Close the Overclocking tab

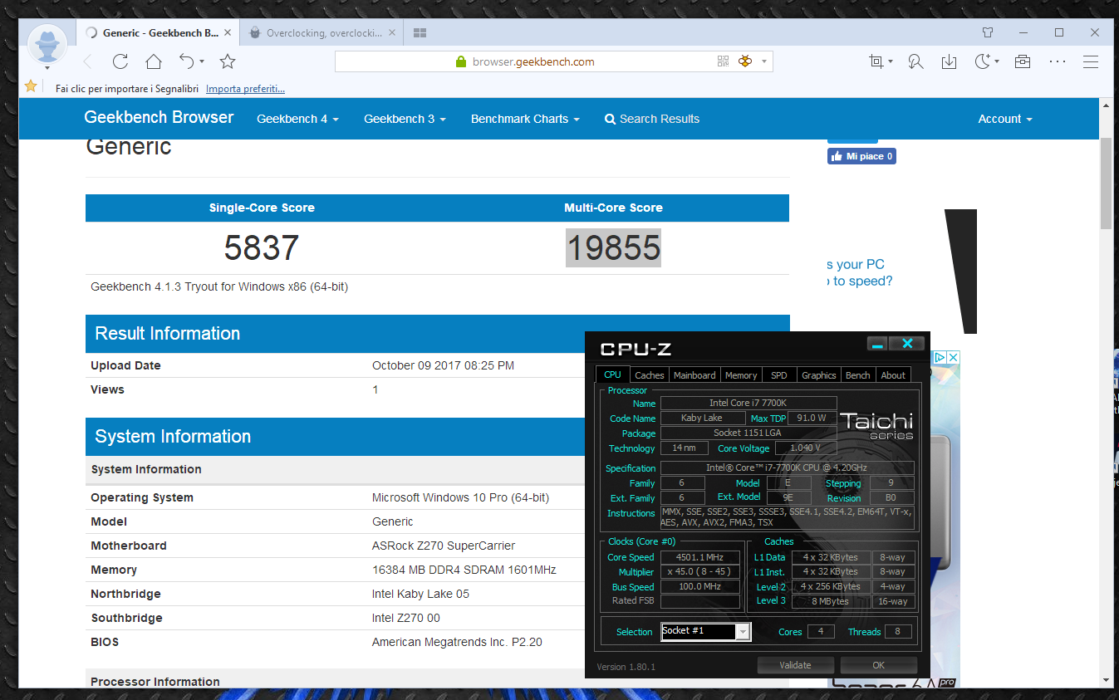pos(391,33)
